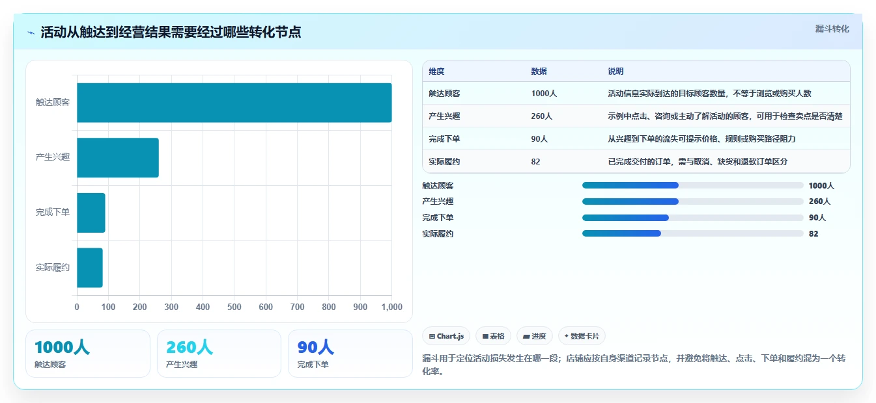This screenshot has width=876, height=403.
Task: Click the 说明 column header
Action: click(615, 71)
